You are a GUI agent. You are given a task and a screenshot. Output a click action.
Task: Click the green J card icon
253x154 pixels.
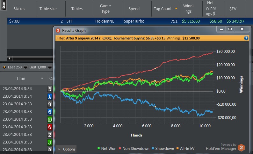50,143
